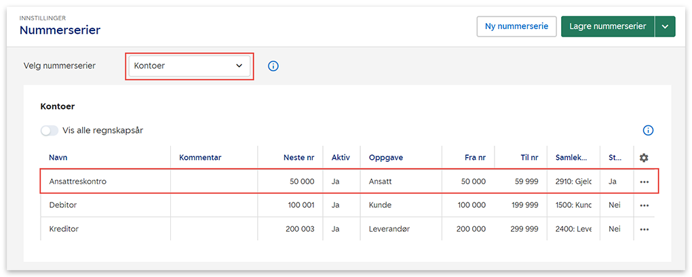Click the Lagre nummerserier button
Screen dimensions: 692x277
point(607,26)
